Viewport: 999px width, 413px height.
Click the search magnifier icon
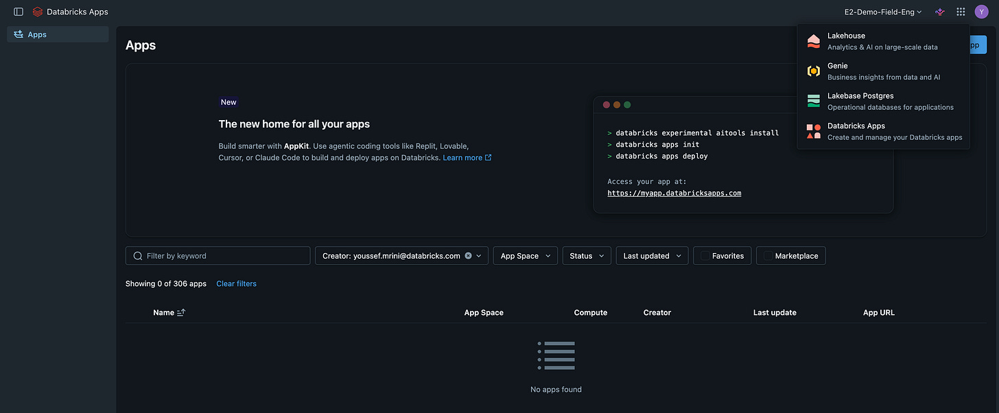point(138,256)
